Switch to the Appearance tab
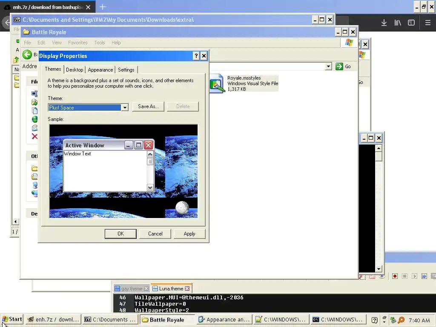Image resolution: width=436 pixels, height=327 pixels. pos(100,70)
